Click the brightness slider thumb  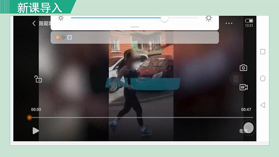164,18
